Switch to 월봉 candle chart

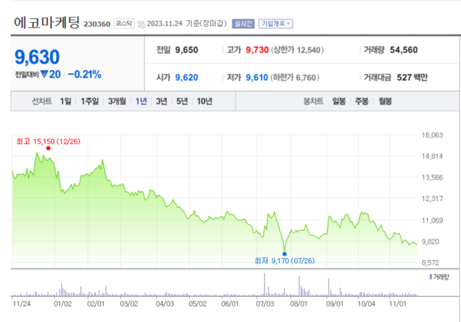[x=385, y=101]
